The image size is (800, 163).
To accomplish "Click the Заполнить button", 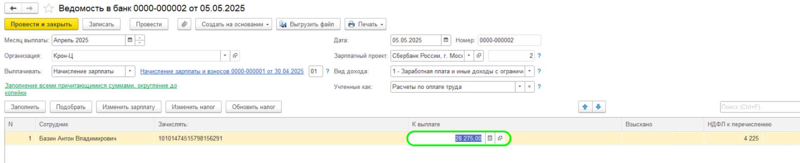I will click(x=25, y=107).
